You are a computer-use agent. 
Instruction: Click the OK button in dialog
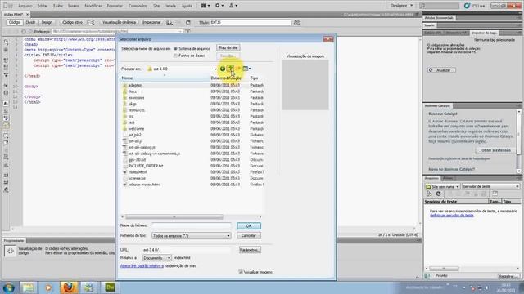[x=249, y=226]
